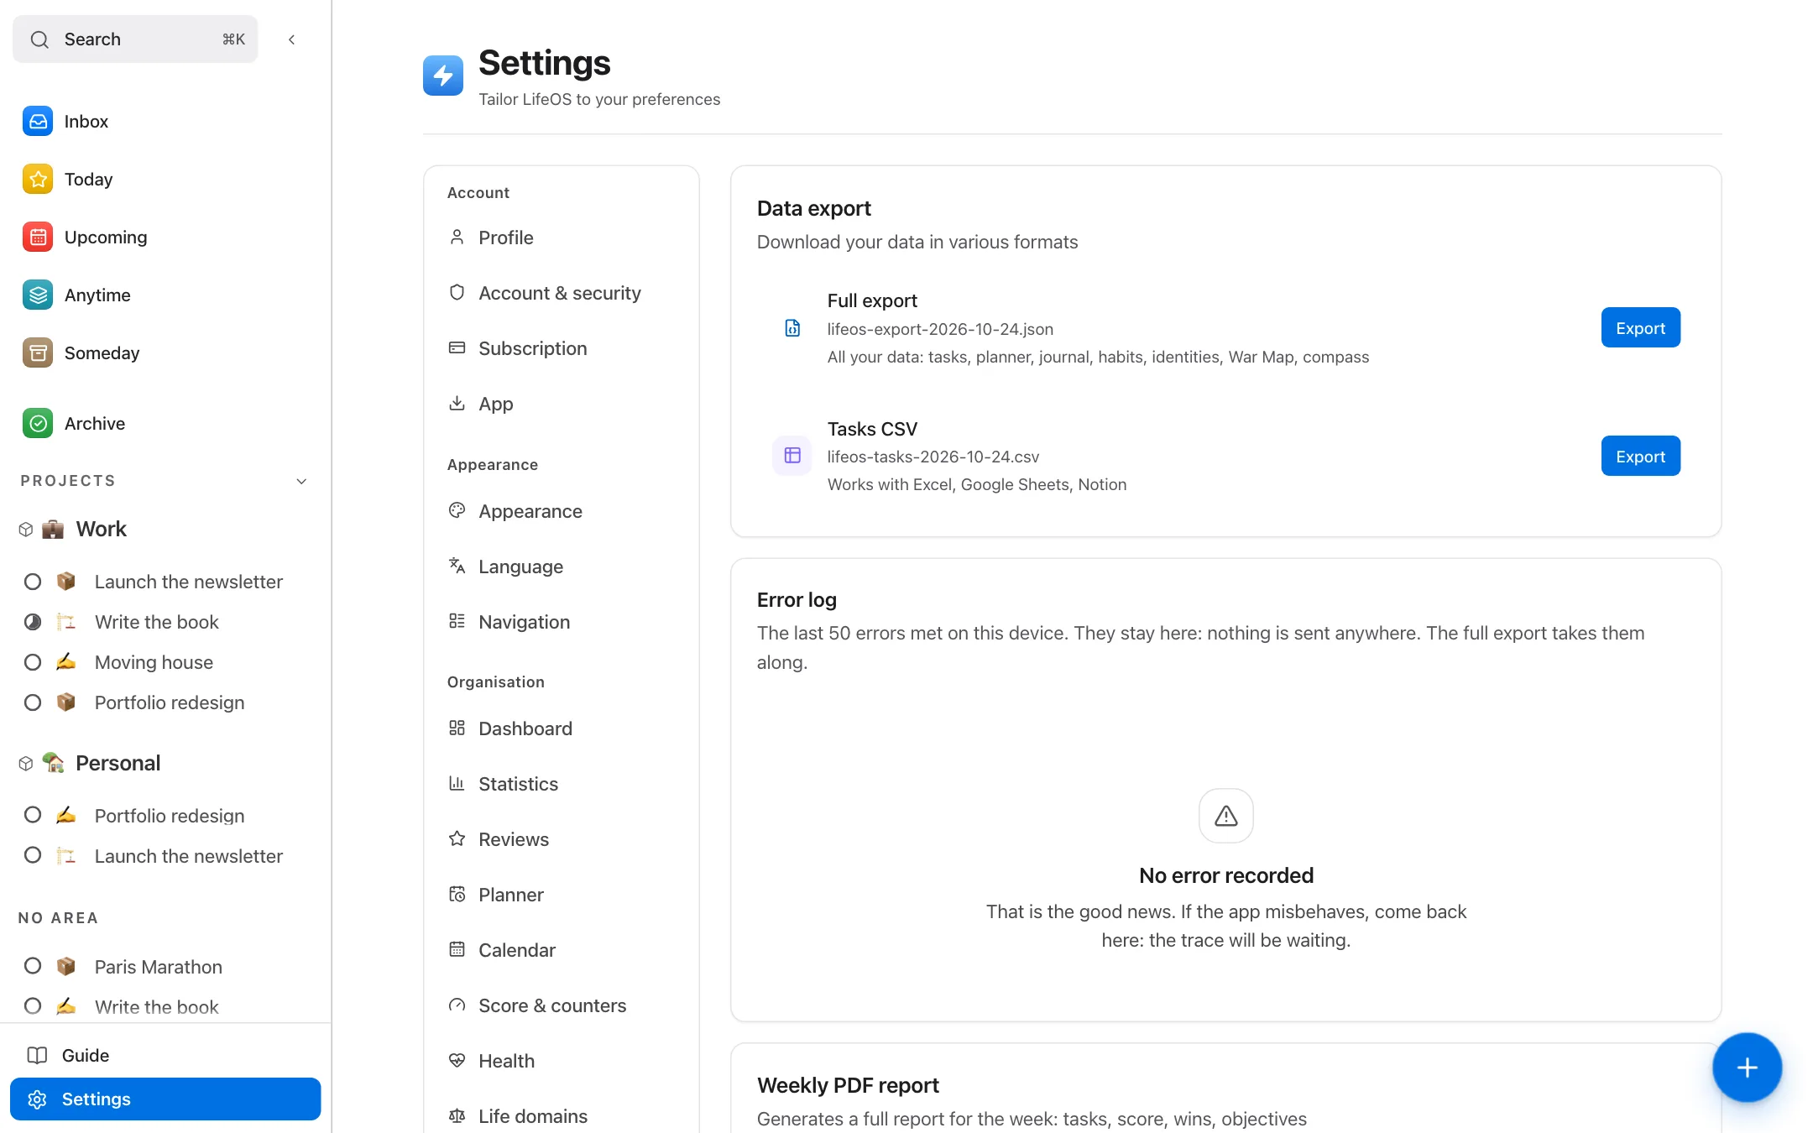The width and height of the screenshot is (1813, 1133).
Task: Toggle status circle for Work's Portfolio redesign
Action: tap(33, 702)
